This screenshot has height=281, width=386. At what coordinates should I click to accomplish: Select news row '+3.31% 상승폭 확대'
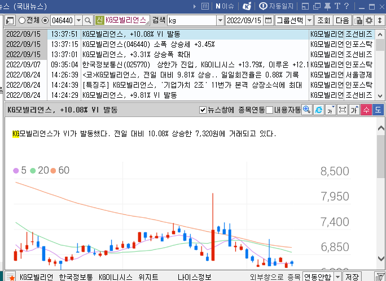click(x=190, y=54)
